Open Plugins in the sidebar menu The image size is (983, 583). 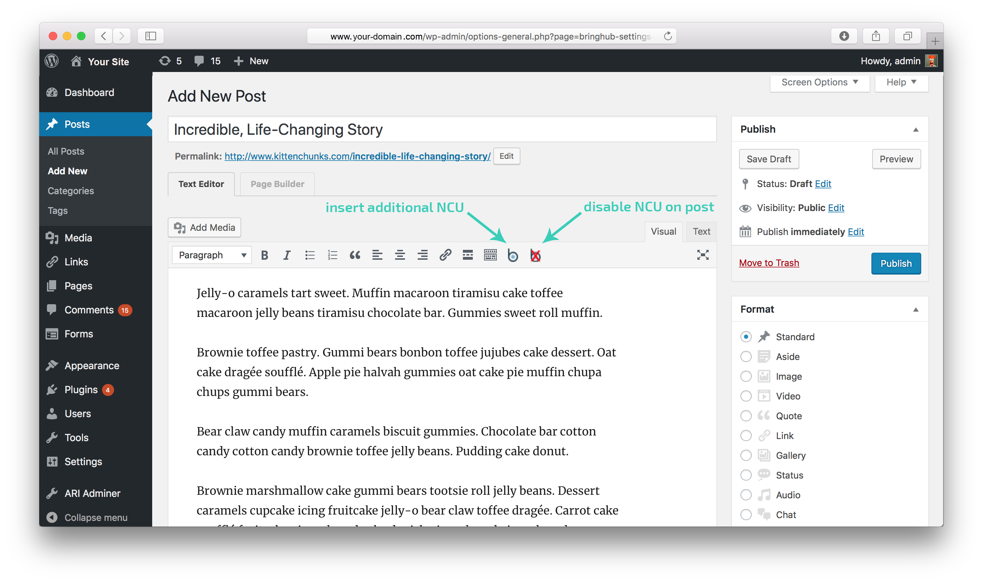point(81,390)
